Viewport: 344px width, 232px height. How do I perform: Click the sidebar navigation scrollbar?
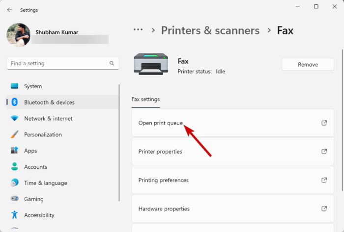pos(119,142)
